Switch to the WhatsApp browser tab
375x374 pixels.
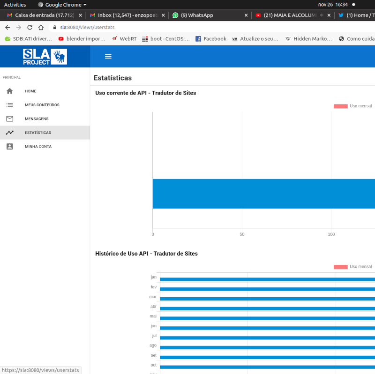click(197, 15)
